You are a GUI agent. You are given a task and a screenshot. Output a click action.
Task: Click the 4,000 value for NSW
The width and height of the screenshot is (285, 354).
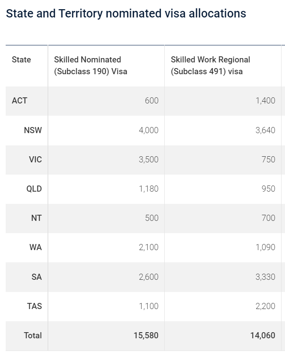pyautogui.click(x=149, y=130)
